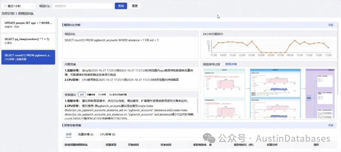Click the 重置 button
The width and height of the screenshot is (341, 152).
(x=135, y=6)
